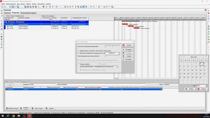Click the add icon atop right command bar
The width and height of the screenshot is (210, 118).
[209, 10]
